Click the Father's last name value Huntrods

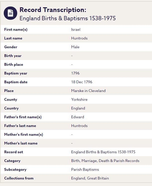pos(79,126)
